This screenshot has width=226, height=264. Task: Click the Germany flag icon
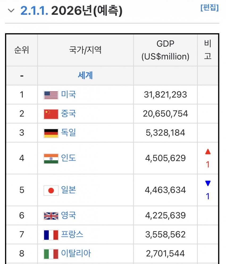point(51,133)
